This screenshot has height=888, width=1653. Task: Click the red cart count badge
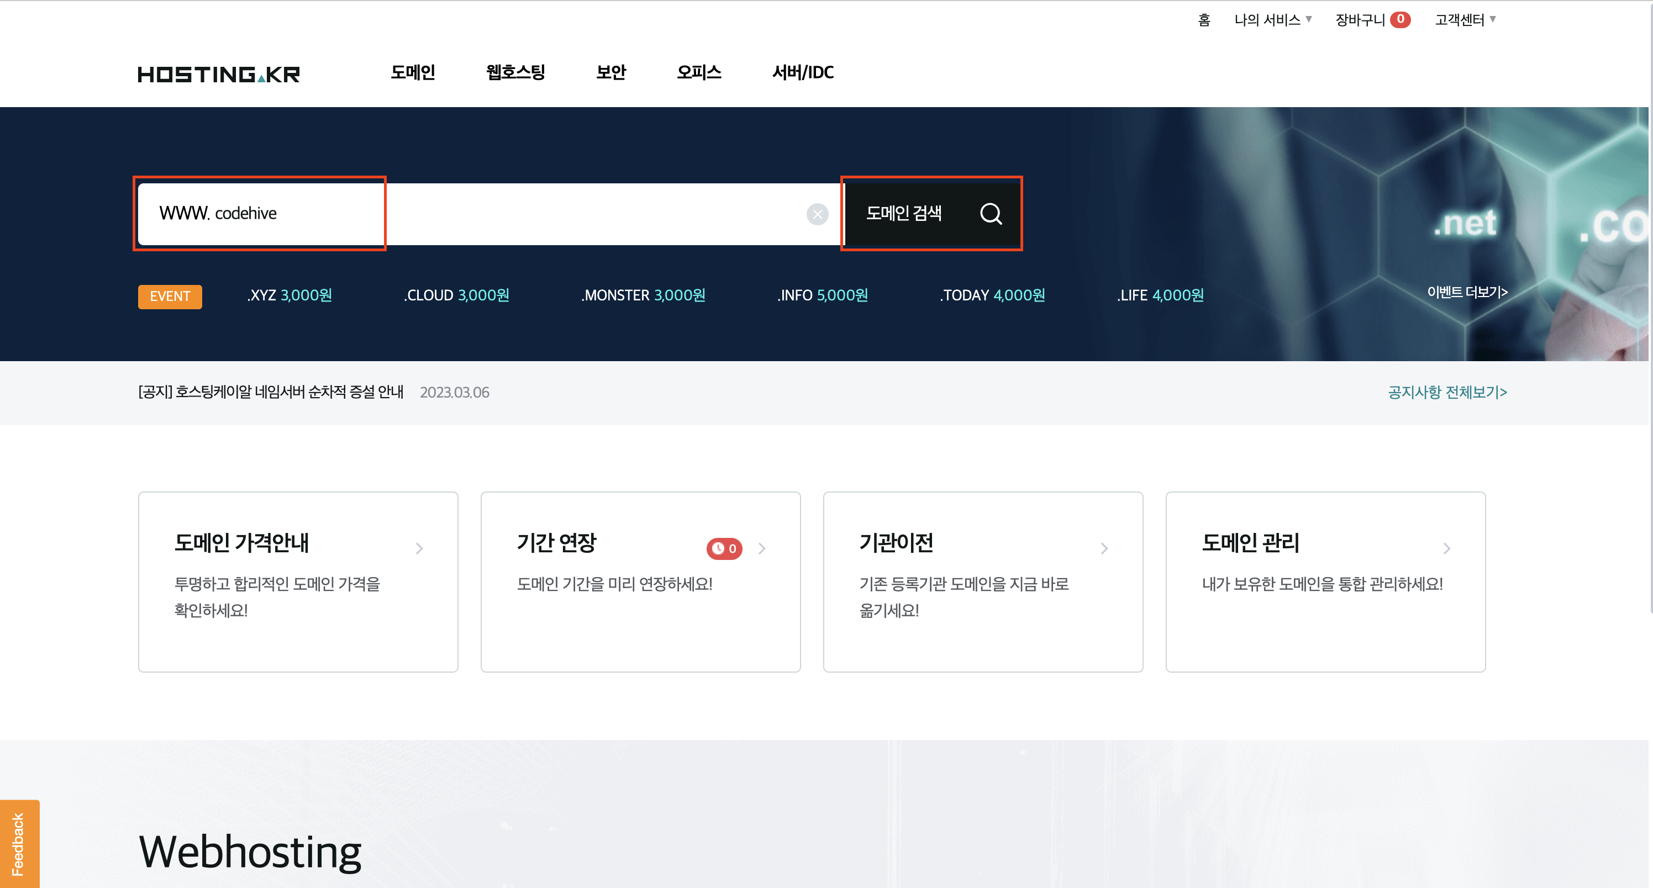coord(1400,20)
